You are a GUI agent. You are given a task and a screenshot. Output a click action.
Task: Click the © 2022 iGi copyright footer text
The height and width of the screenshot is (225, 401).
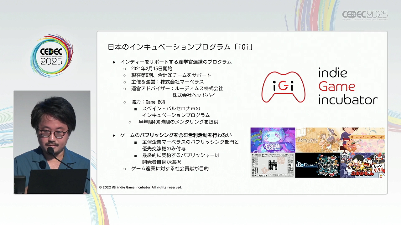point(140,187)
